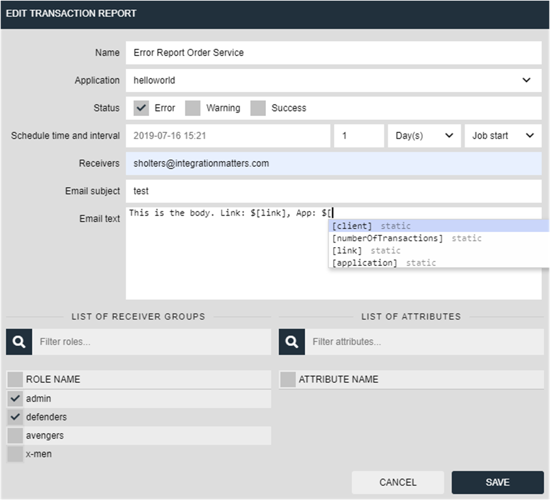Click the admin role name
550x500 pixels.
(38, 398)
